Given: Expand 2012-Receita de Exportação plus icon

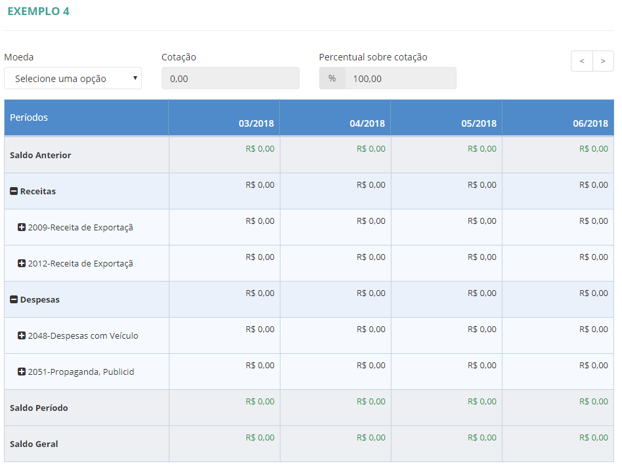Looking at the screenshot, I should pyautogui.click(x=22, y=264).
